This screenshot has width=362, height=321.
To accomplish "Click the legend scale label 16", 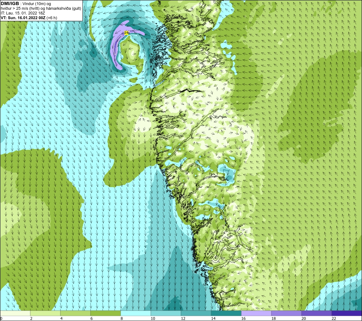I will point(243,318).
